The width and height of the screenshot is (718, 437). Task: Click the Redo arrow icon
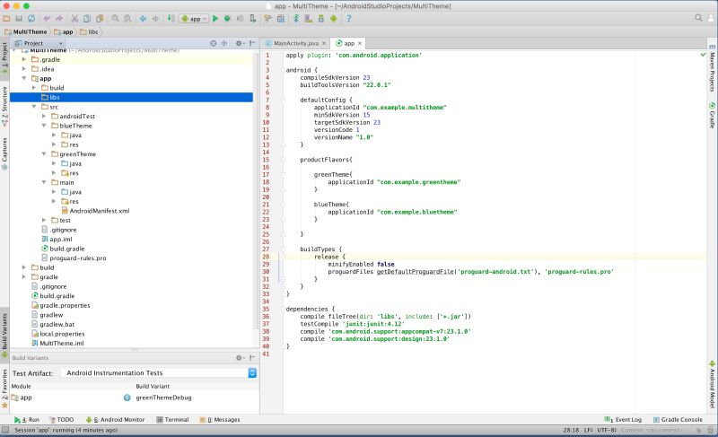(x=59, y=18)
